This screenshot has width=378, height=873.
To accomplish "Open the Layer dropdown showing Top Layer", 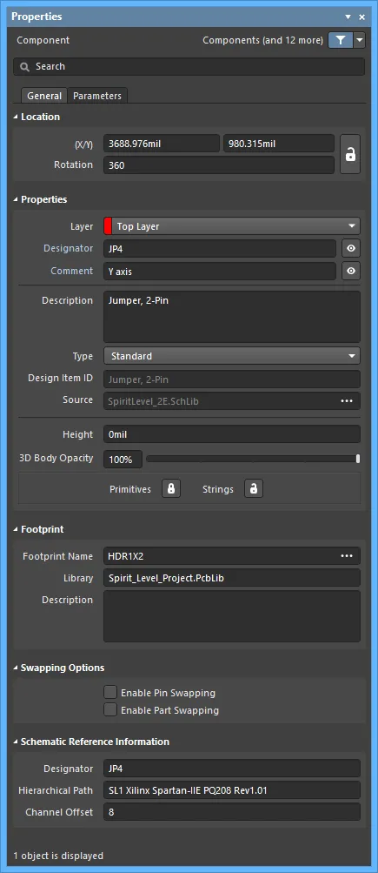I will coord(232,226).
